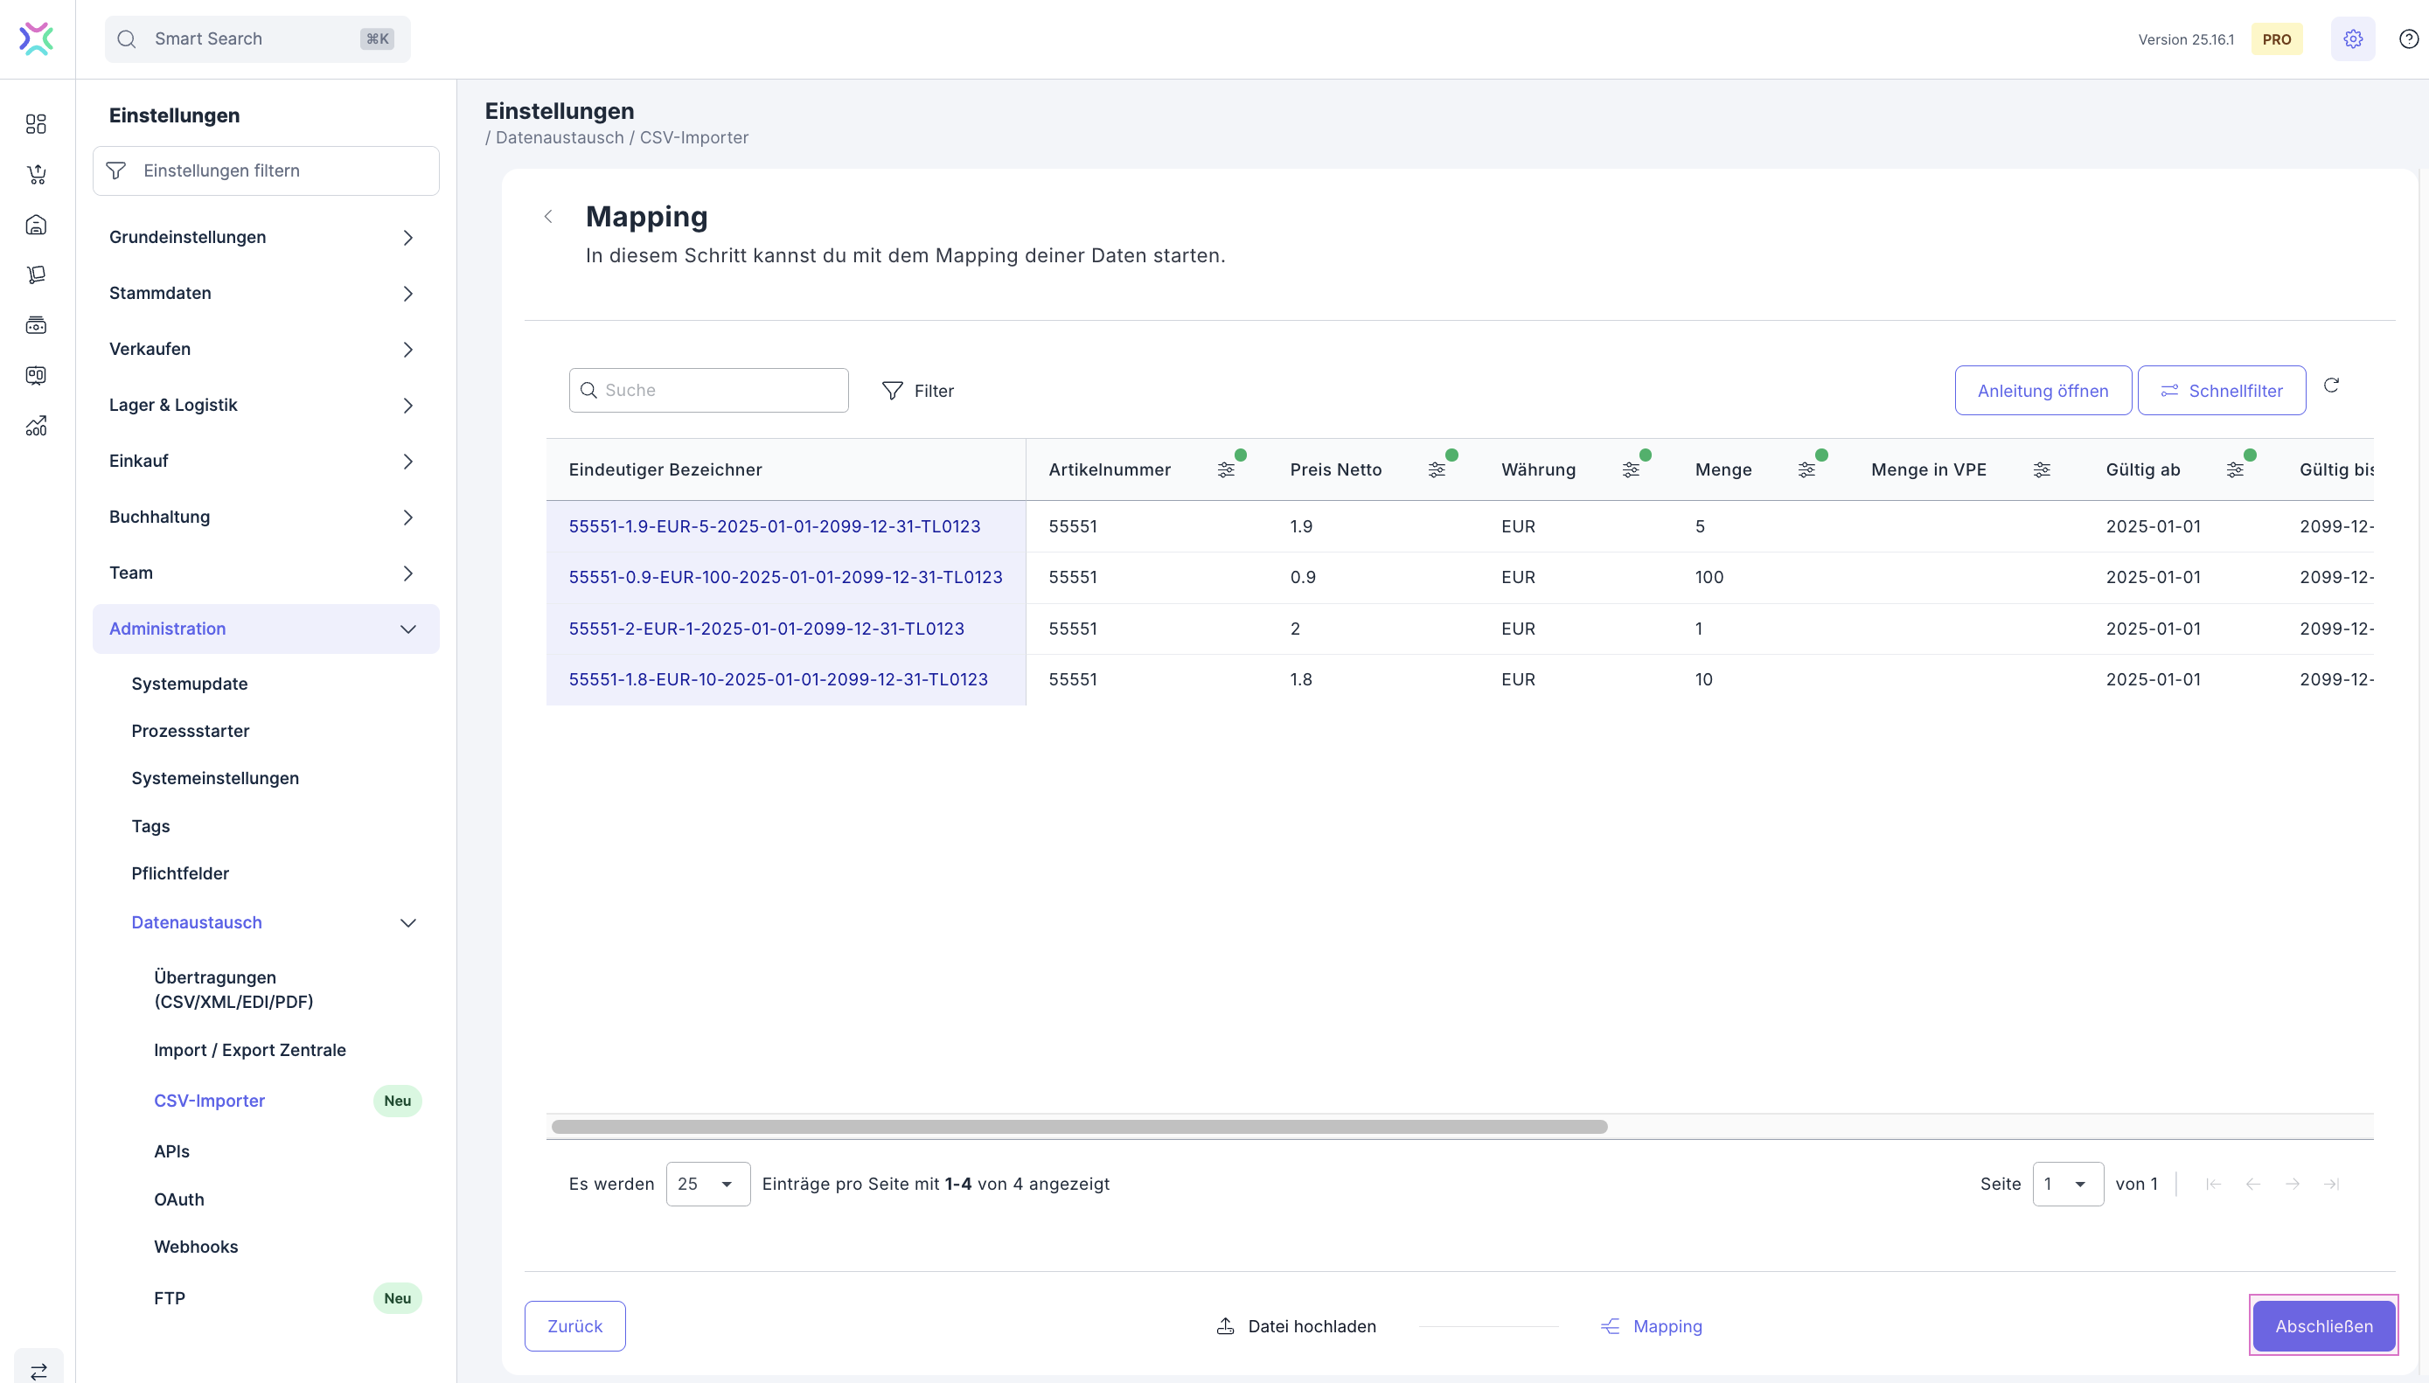Open the Seite page number dropdown

[x=2067, y=1184]
